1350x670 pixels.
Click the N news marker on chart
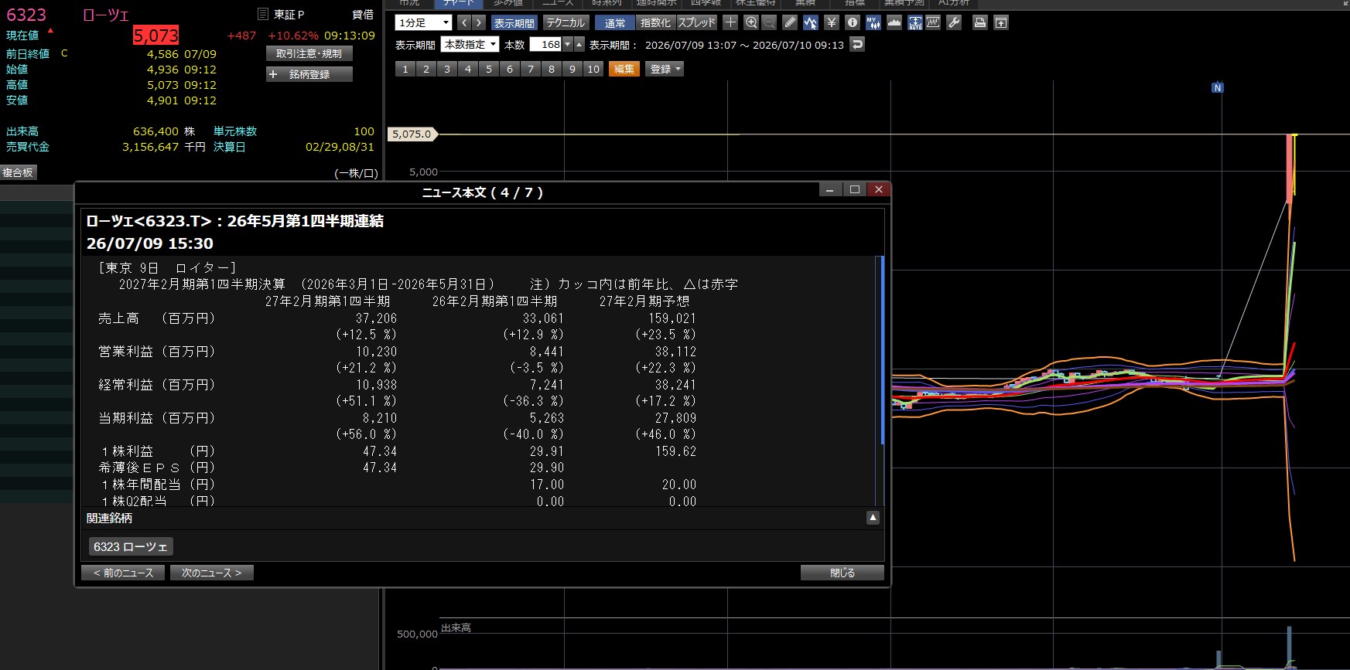click(x=1218, y=88)
